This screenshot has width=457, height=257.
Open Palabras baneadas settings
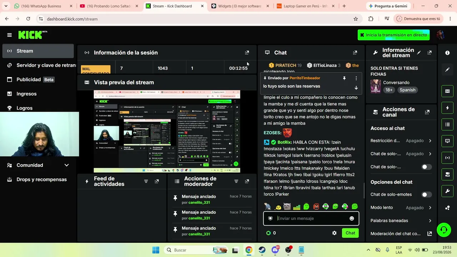click(x=401, y=221)
